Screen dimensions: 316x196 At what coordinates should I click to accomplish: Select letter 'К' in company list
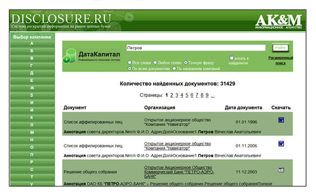click(x=32, y=117)
